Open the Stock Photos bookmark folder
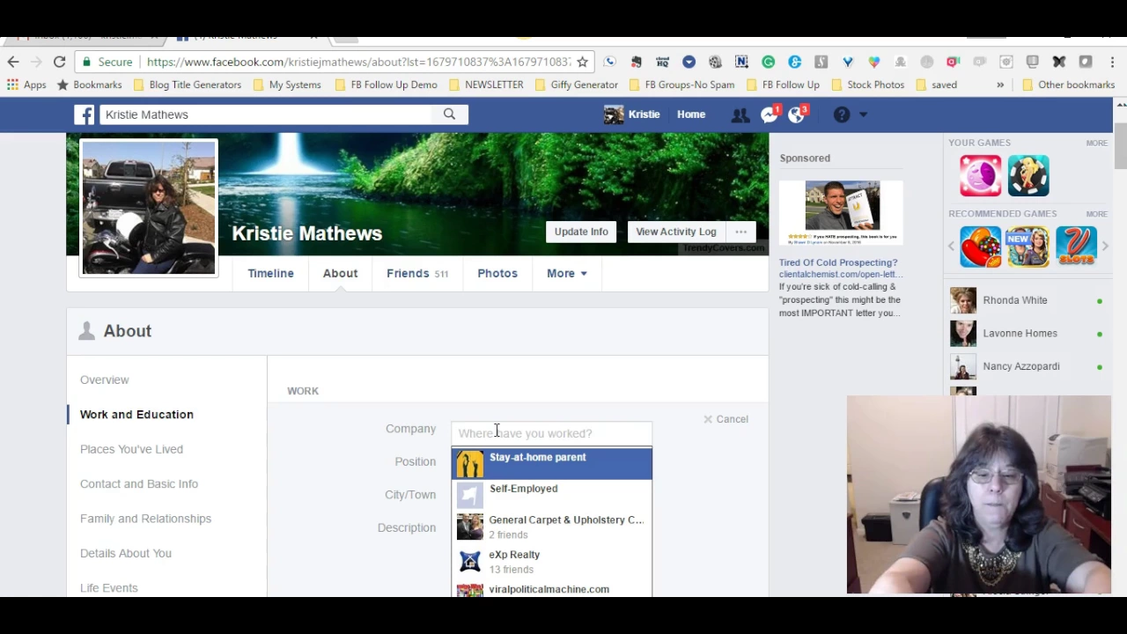The height and width of the screenshot is (634, 1127). (866, 85)
